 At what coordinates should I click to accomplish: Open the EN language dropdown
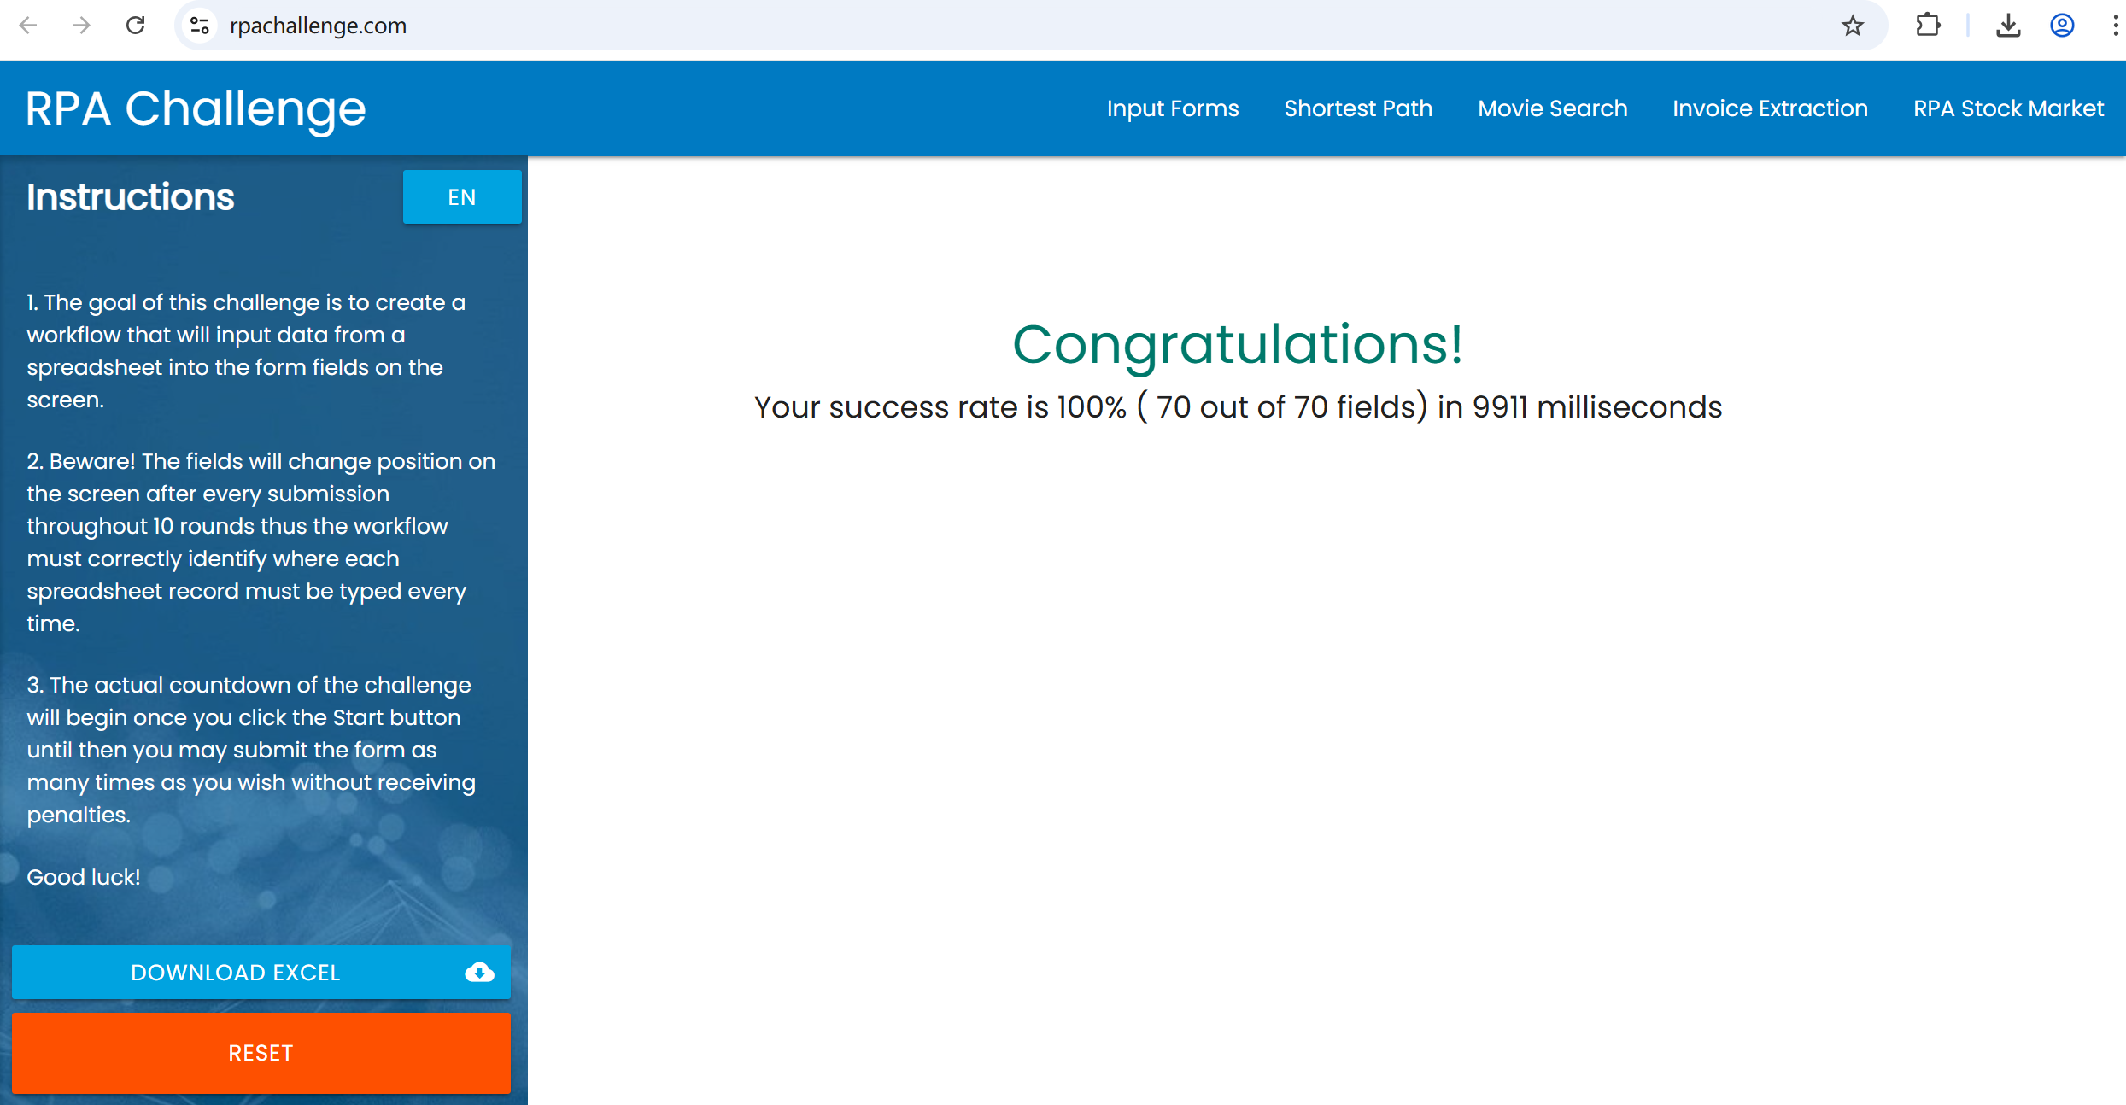pos(462,197)
